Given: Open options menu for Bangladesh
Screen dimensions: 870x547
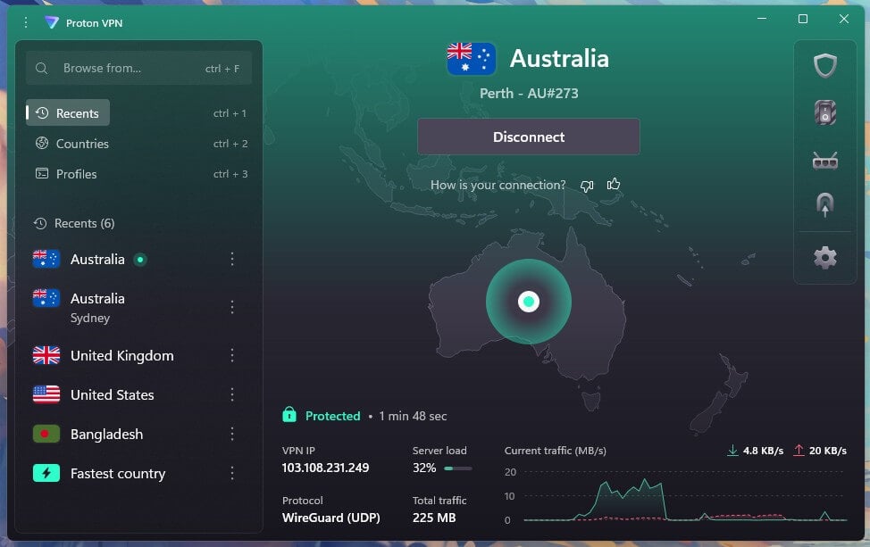Looking at the screenshot, I should 232,434.
